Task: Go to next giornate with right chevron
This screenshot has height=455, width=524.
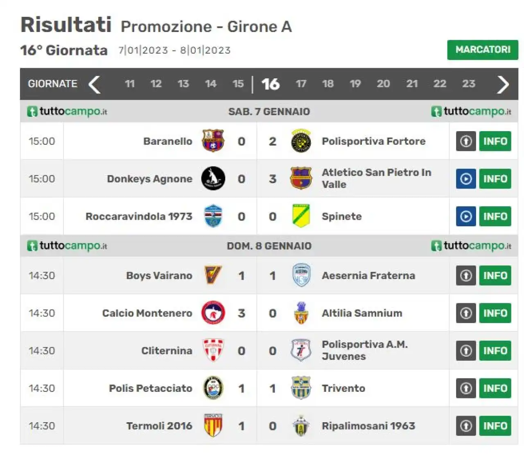Action: (x=503, y=84)
